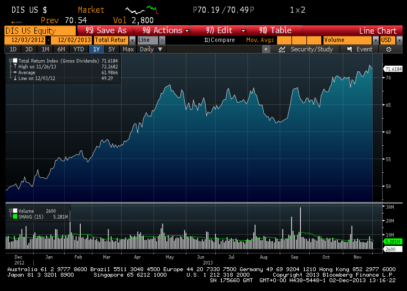
Task: Click the 2600 volume axis tag
Action: (393, 249)
